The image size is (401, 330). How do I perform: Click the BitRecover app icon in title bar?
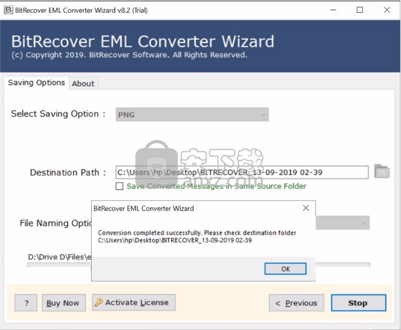tap(8, 10)
